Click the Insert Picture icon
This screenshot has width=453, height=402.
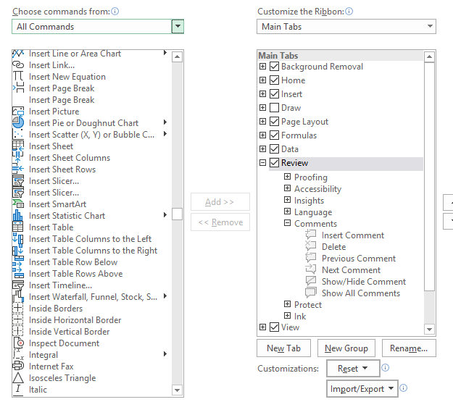pyautogui.click(x=18, y=112)
